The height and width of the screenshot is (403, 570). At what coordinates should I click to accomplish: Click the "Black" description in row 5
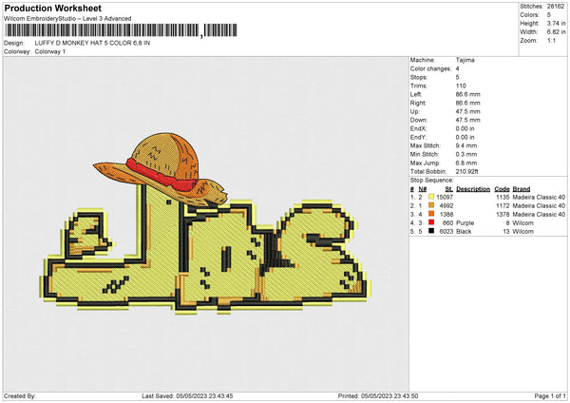pyautogui.click(x=464, y=231)
